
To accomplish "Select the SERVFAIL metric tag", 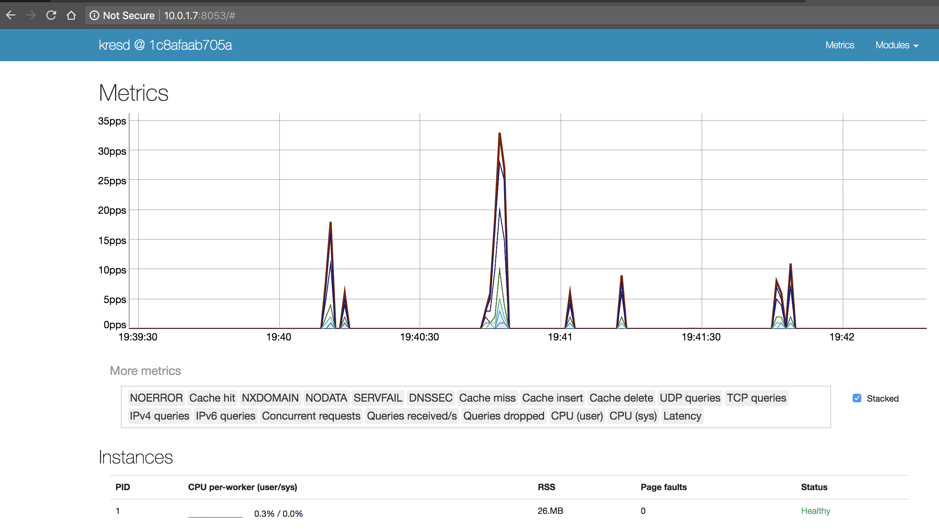I will [x=378, y=398].
